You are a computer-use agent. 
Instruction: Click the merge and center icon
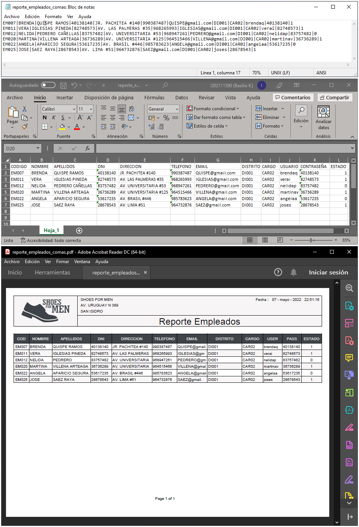click(131, 118)
